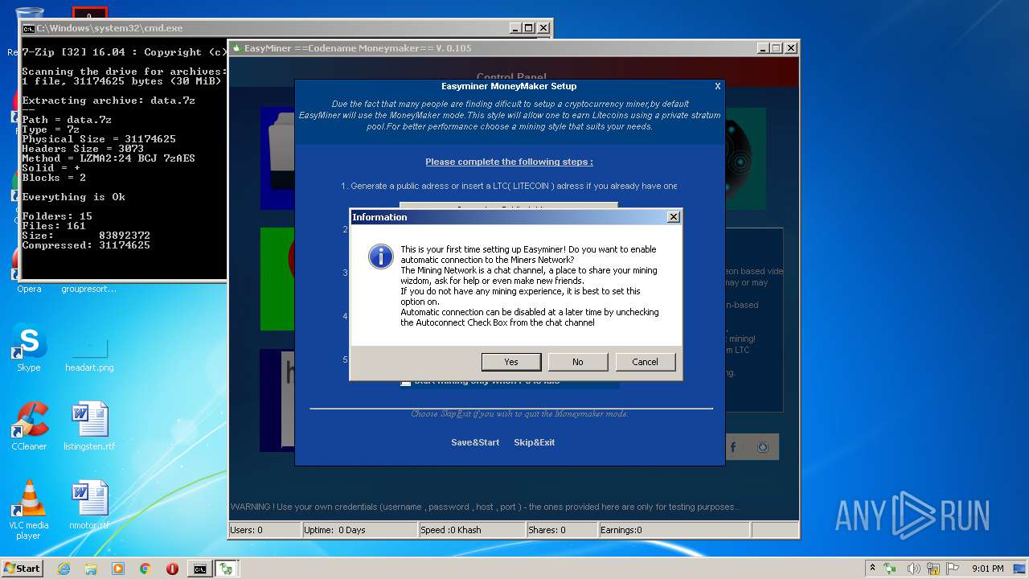Screen dimensions: 1029x579
Task: Switch to EasyMiner taskbar button
Action: tap(227, 569)
